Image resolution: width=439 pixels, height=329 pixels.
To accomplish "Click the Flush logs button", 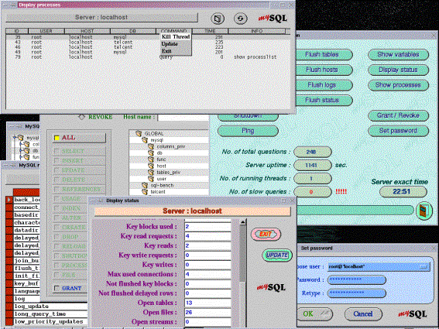I will coord(324,85).
